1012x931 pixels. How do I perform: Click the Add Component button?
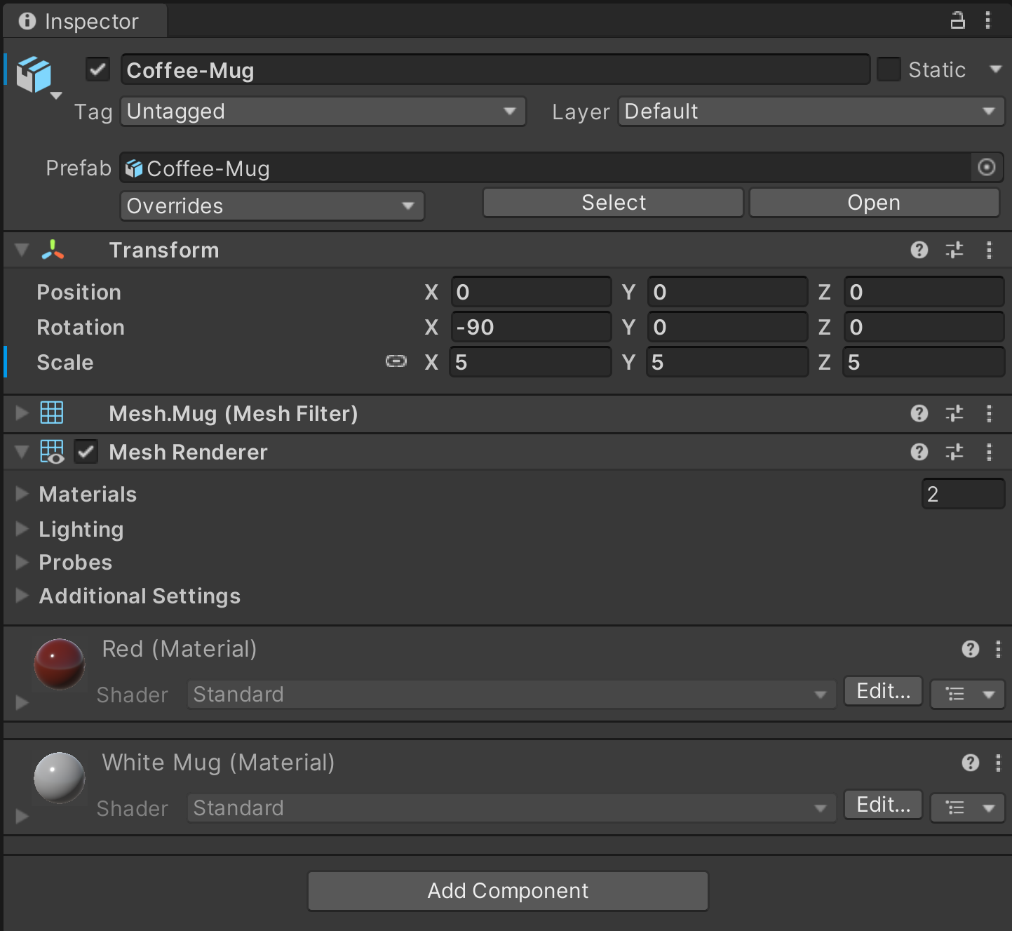coord(507,890)
